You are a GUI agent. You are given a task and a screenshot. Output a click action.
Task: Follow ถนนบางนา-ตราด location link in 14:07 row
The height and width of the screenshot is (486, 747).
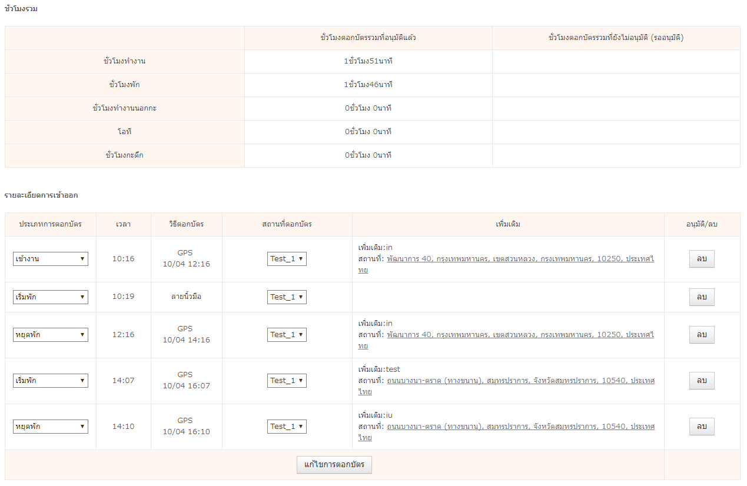(x=520, y=381)
